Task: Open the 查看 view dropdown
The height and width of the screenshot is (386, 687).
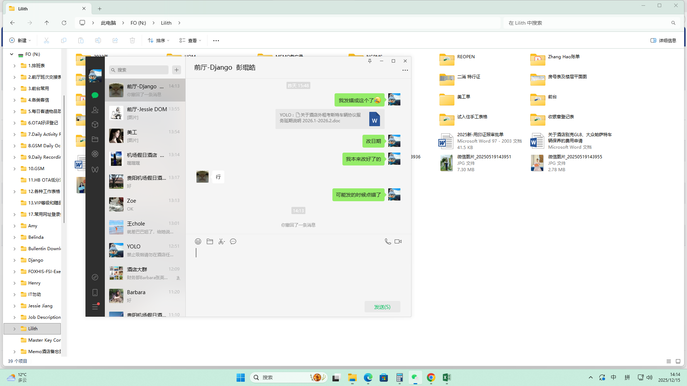Action: pos(190,40)
